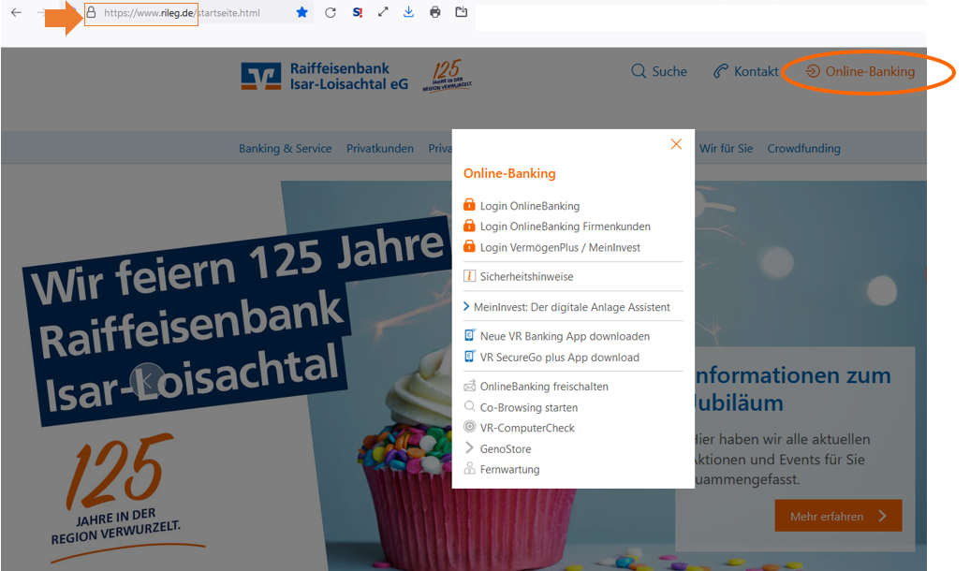Select Login OnlineBanking Firmenkunden link
The height and width of the screenshot is (571, 970).
coord(565,227)
